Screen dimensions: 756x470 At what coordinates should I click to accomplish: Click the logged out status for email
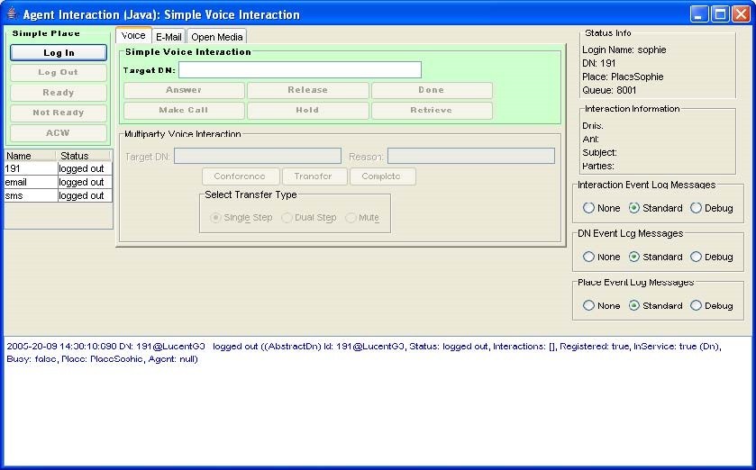(85, 182)
